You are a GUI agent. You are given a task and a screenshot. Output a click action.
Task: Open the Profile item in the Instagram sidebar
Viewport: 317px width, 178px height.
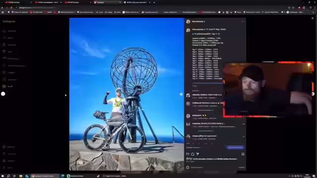pos(8,87)
